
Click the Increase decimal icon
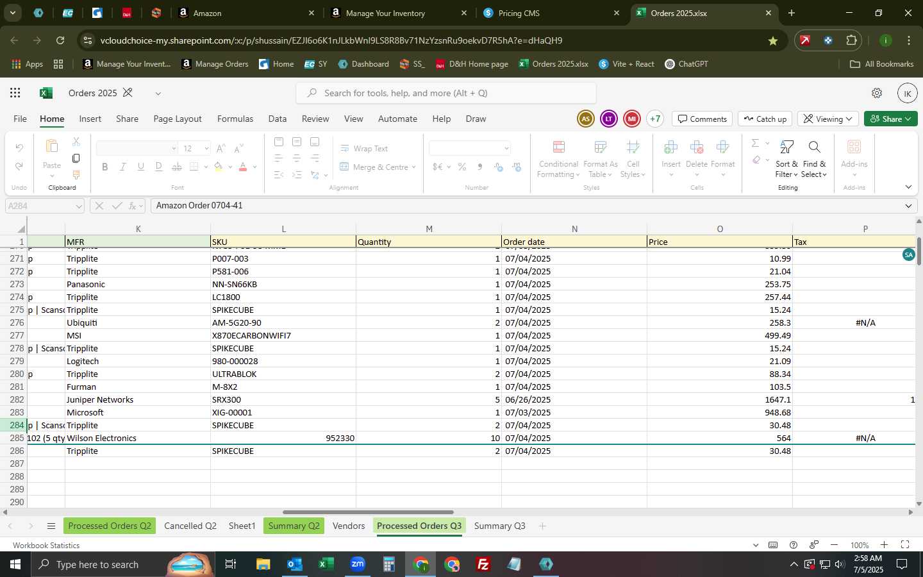(x=499, y=167)
